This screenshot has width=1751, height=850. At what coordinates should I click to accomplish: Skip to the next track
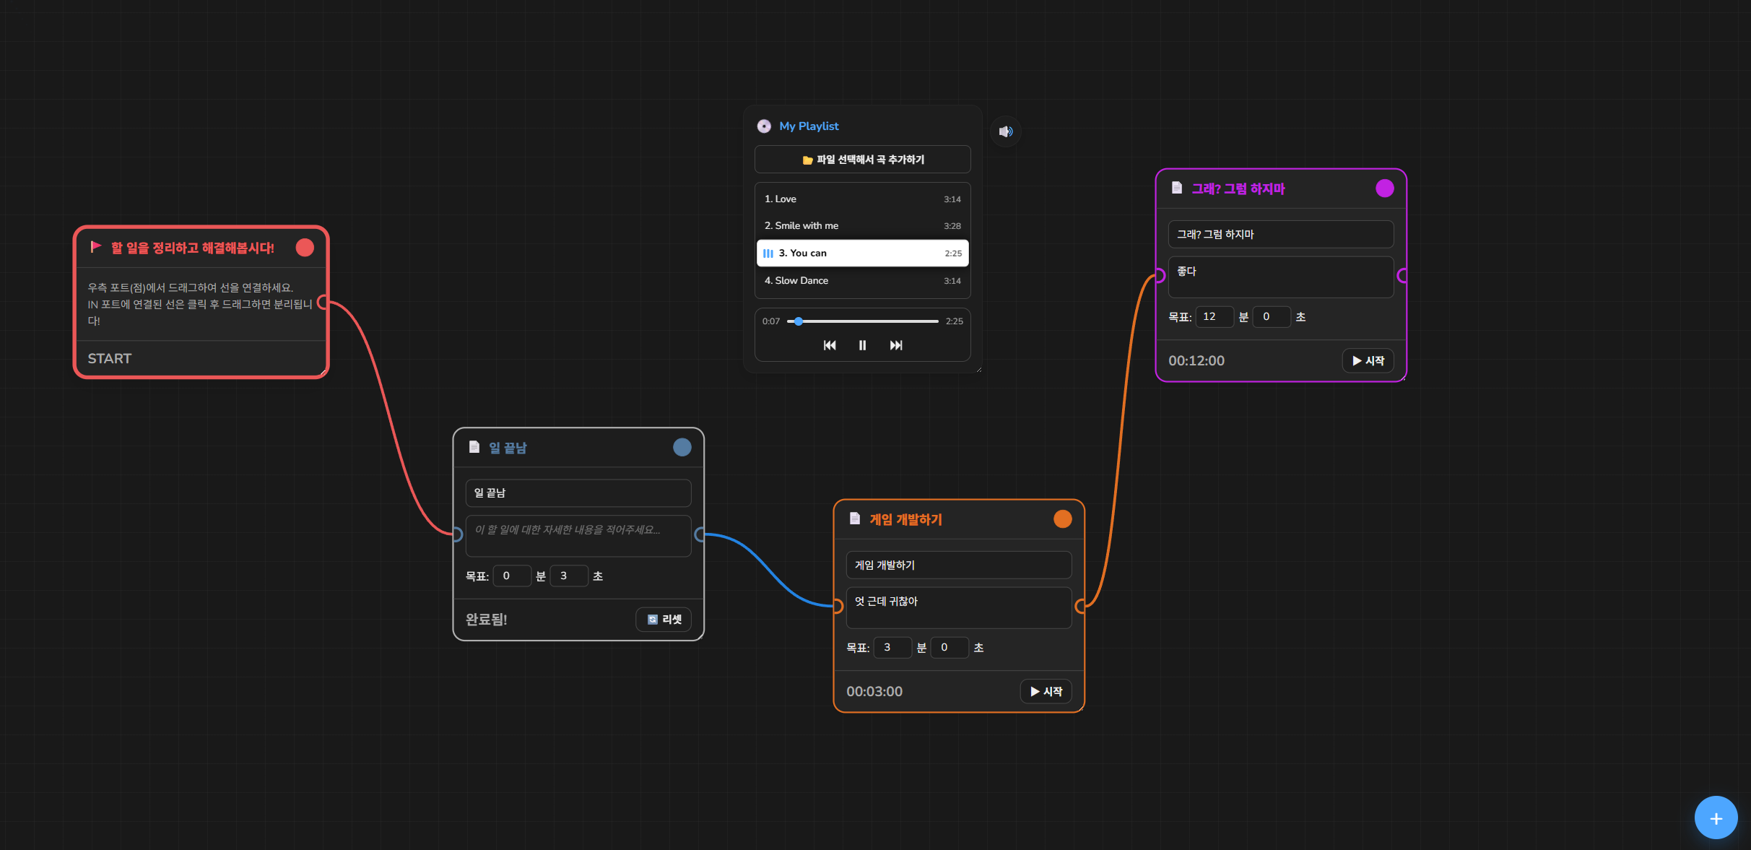pos(896,345)
